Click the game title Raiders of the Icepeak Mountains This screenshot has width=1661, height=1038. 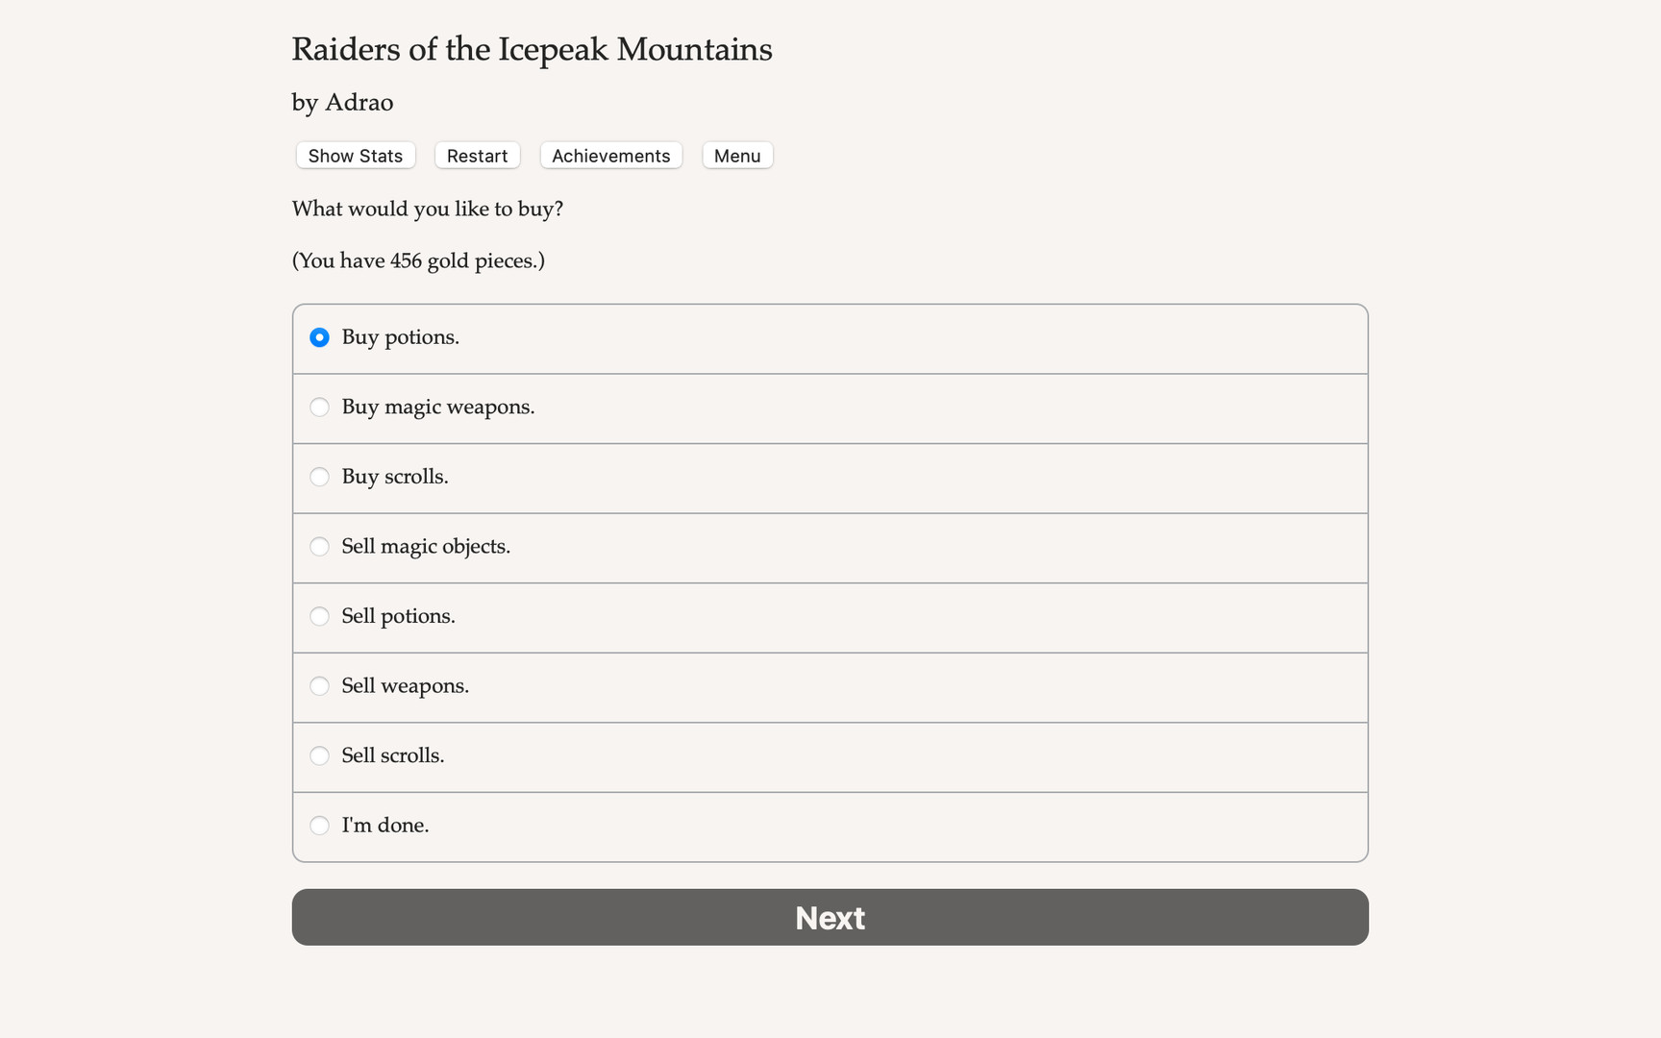point(532,49)
